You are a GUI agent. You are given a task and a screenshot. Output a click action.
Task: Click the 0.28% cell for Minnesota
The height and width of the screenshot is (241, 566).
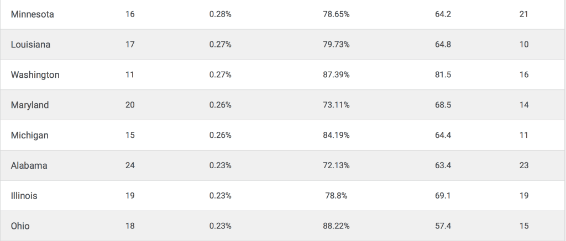click(x=220, y=14)
